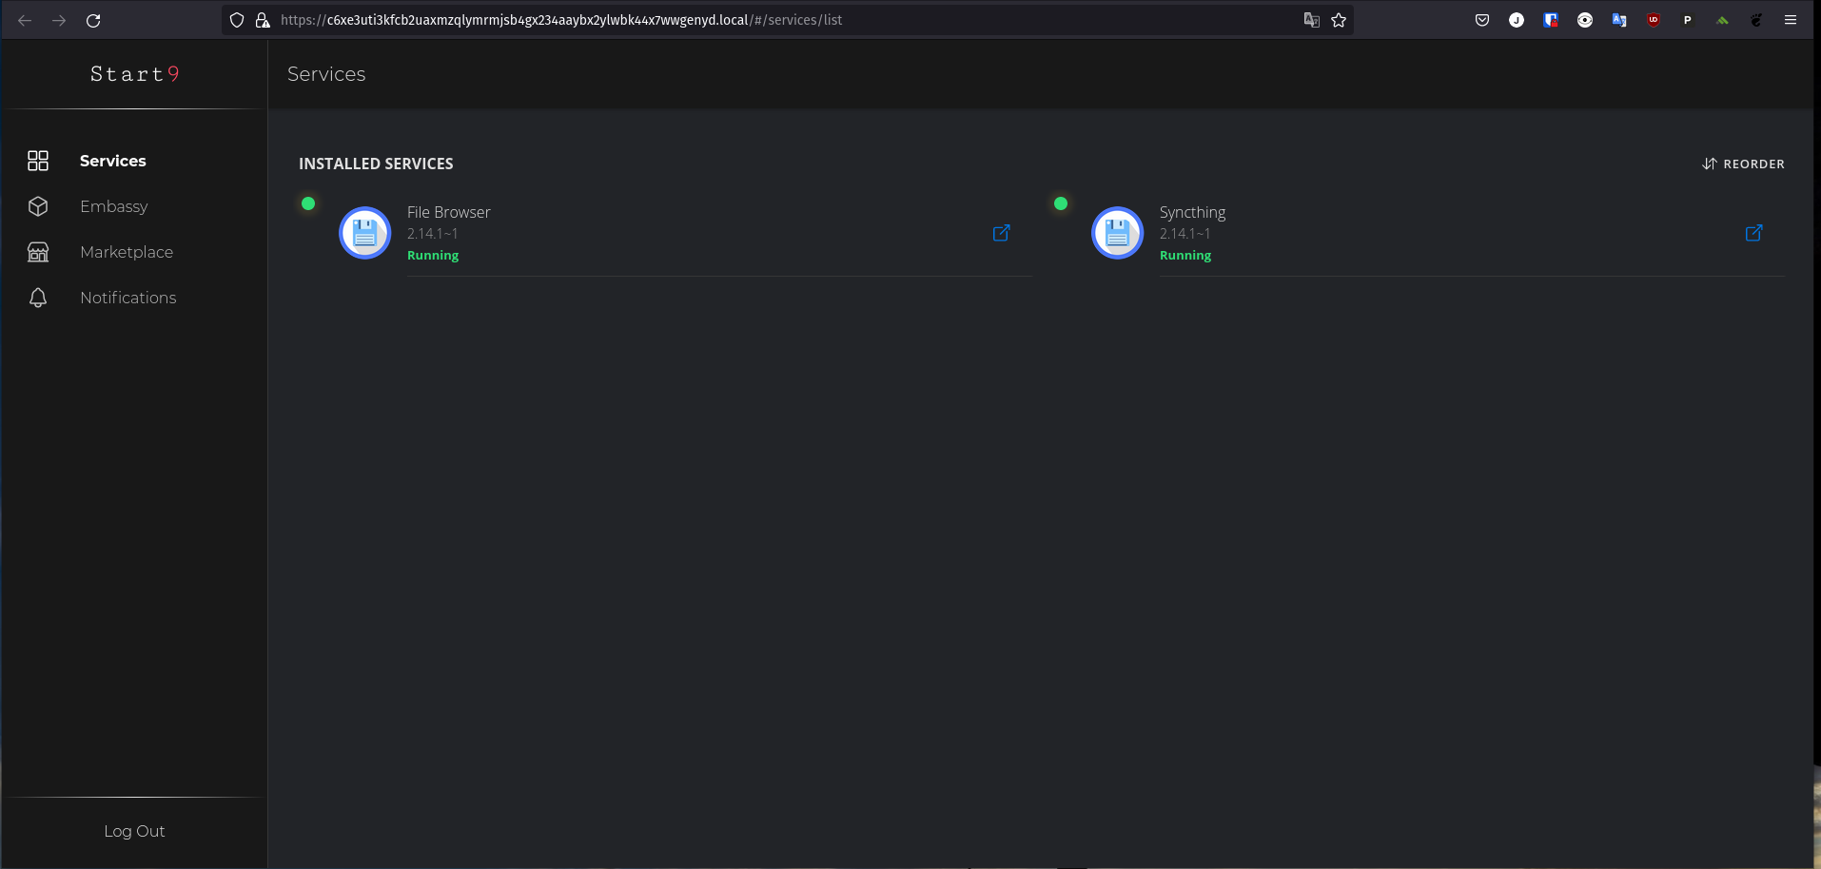Click the Start9 logo
The image size is (1821, 869).
coord(134,73)
